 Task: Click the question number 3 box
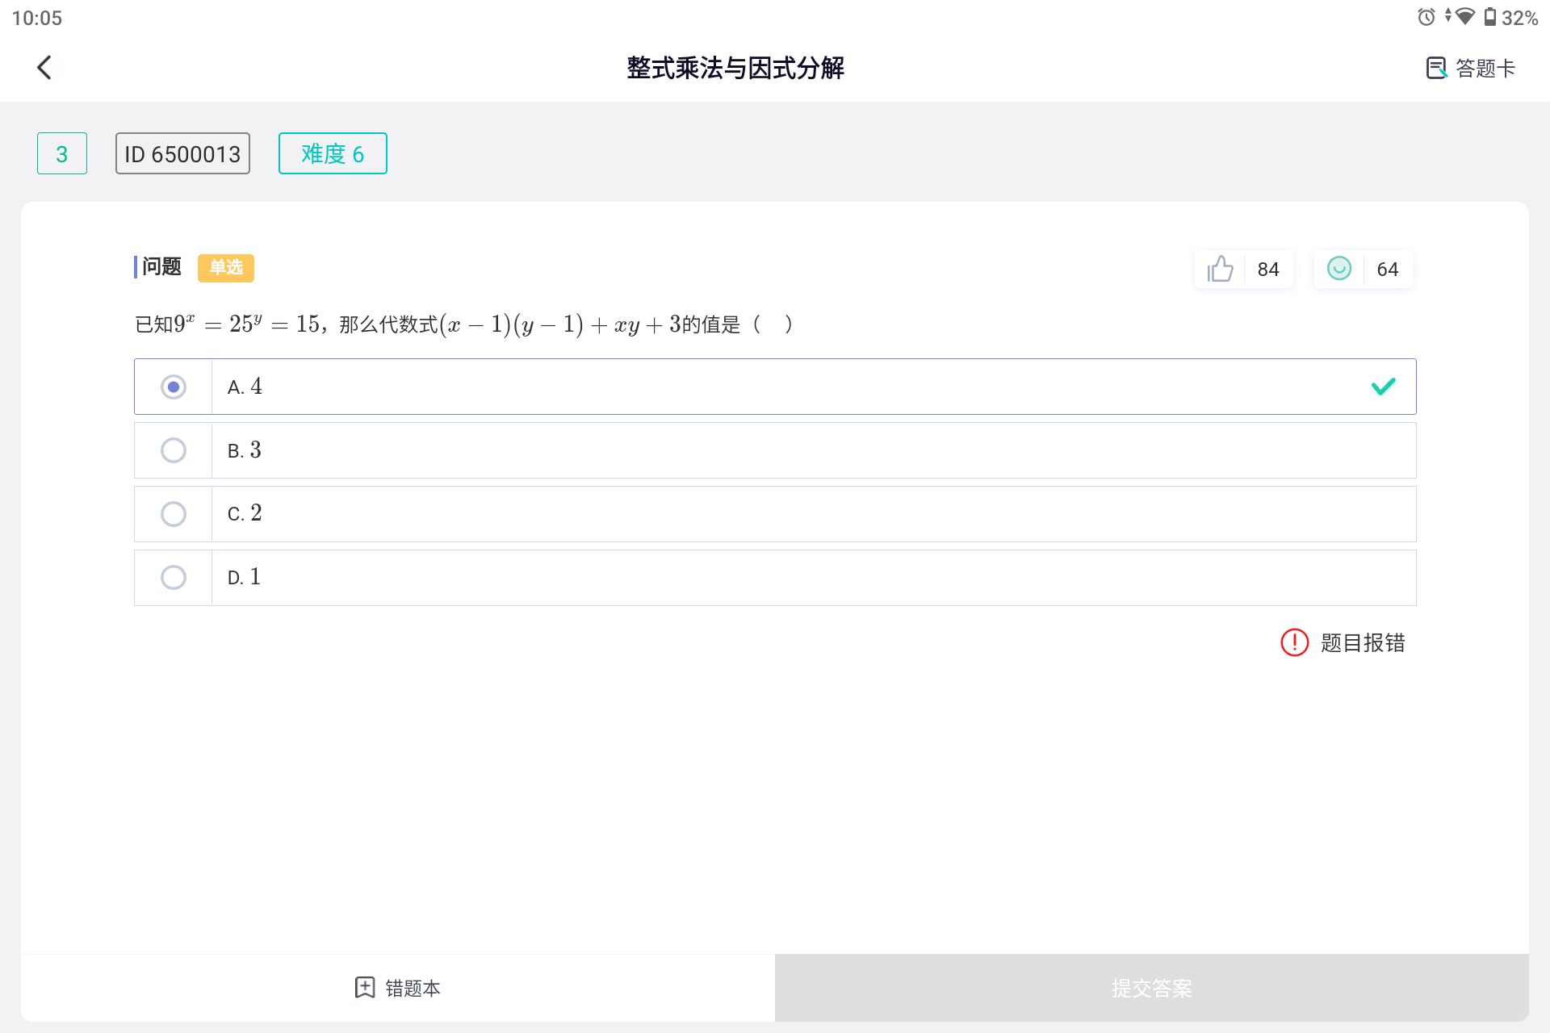62,153
